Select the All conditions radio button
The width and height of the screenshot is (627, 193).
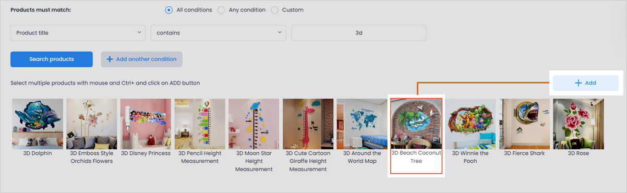click(x=168, y=10)
